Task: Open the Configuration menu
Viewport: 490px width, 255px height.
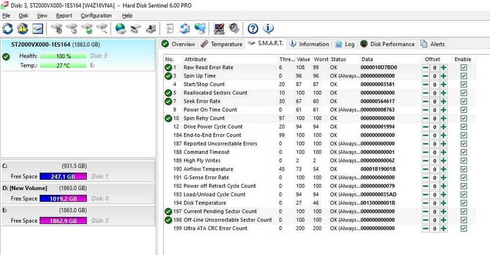Action: [x=96, y=16]
